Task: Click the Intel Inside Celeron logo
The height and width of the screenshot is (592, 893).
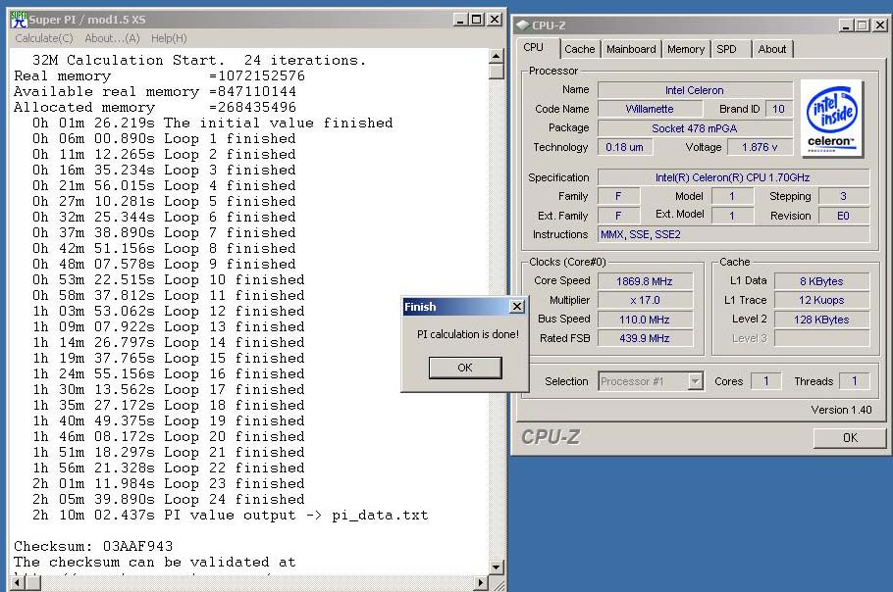Action: [831, 119]
